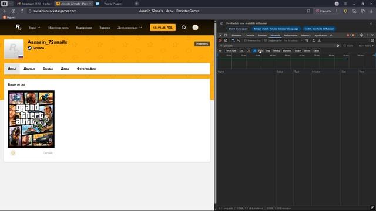Click the Изменить profile button
Image resolution: width=376 pixels, height=211 pixels.
tap(202, 44)
